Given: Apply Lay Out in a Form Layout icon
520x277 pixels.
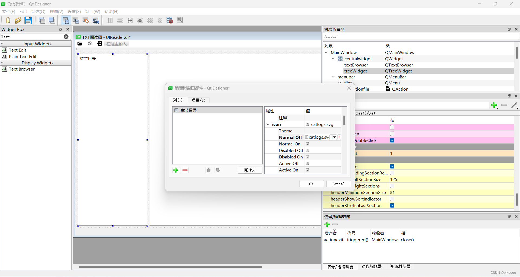Looking at the screenshot, I should 160,20.
